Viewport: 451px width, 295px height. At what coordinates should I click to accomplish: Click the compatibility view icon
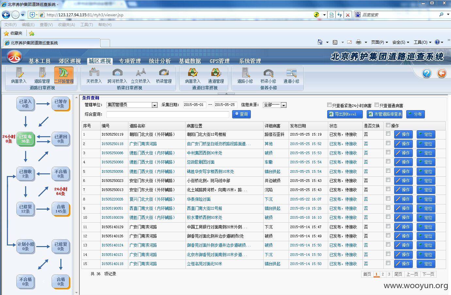[x=331, y=15]
